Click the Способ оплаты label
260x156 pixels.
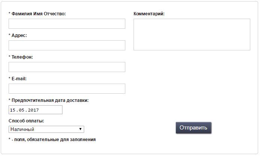point(26,121)
